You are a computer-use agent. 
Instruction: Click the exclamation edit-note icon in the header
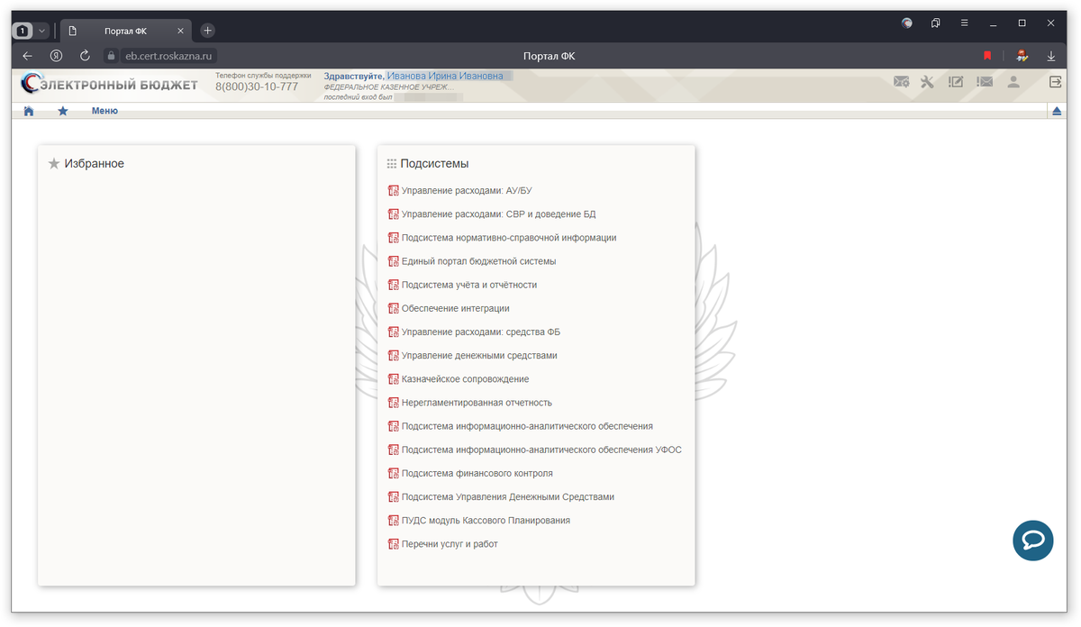(x=956, y=82)
